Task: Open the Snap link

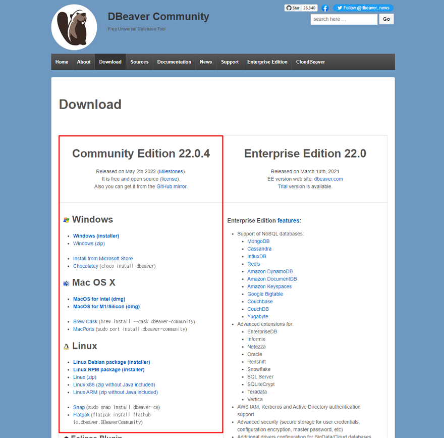Action: (x=79, y=407)
